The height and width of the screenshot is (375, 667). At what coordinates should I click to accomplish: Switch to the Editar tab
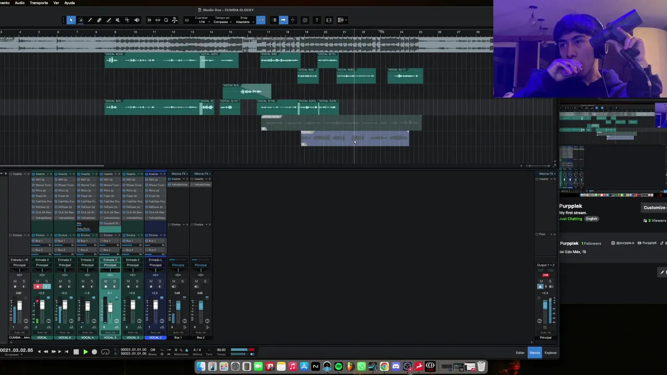click(x=520, y=353)
